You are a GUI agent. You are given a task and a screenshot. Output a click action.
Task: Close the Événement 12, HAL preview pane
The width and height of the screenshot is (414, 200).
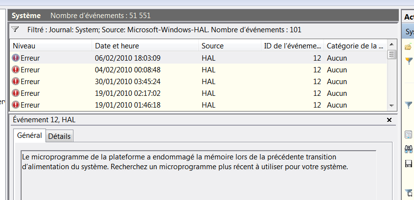pyautogui.click(x=390, y=120)
